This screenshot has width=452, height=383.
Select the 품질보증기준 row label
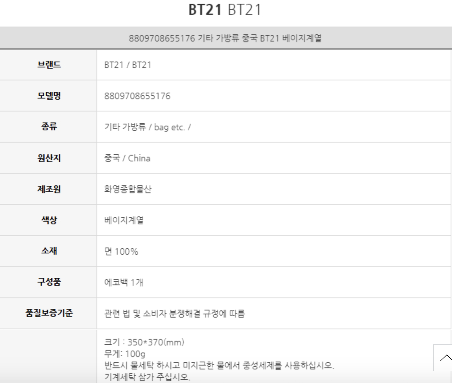click(49, 313)
